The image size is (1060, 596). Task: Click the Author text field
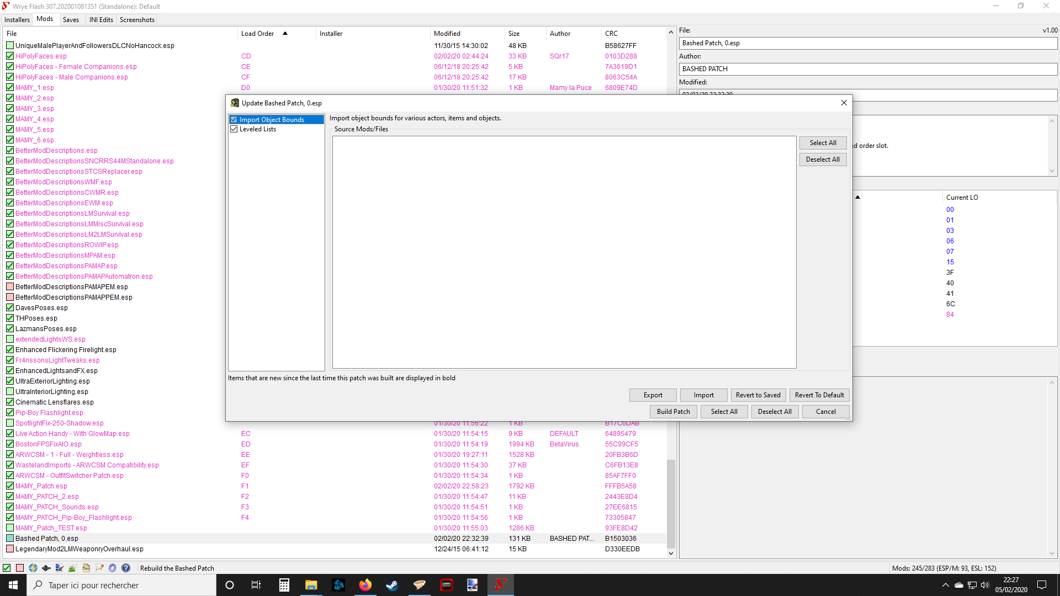[x=867, y=69]
